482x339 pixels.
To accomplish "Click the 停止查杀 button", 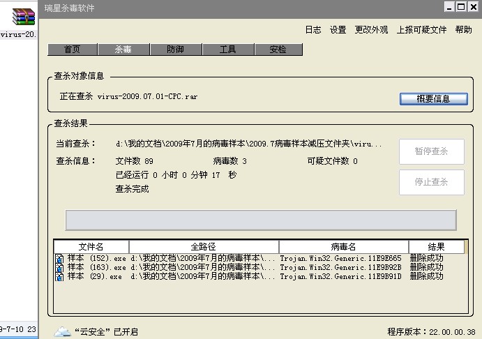I will [431, 182].
